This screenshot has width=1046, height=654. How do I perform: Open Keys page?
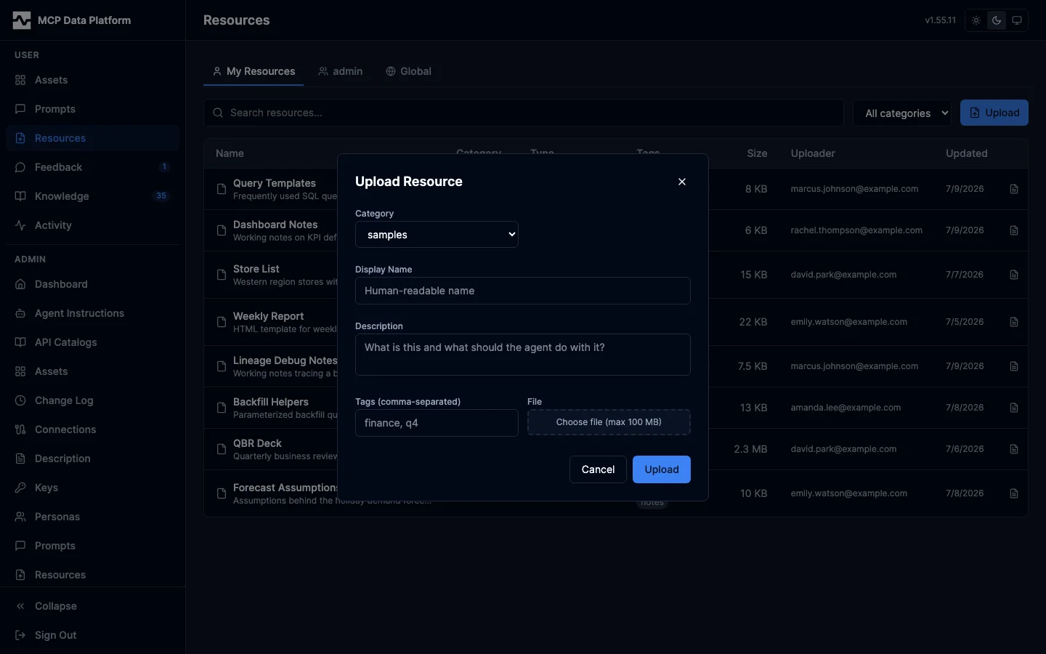92,488
